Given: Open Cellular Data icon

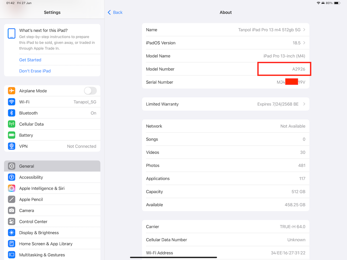Looking at the screenshot, I should tap(12, 124).
